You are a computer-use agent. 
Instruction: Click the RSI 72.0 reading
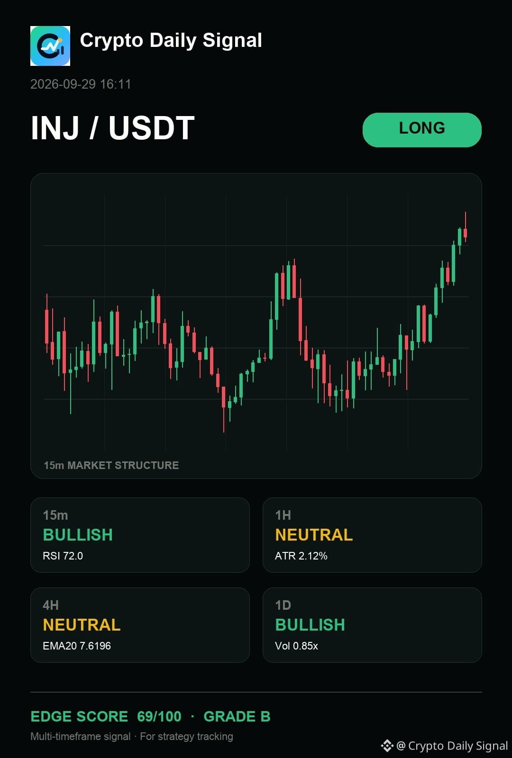pos(63,556)
